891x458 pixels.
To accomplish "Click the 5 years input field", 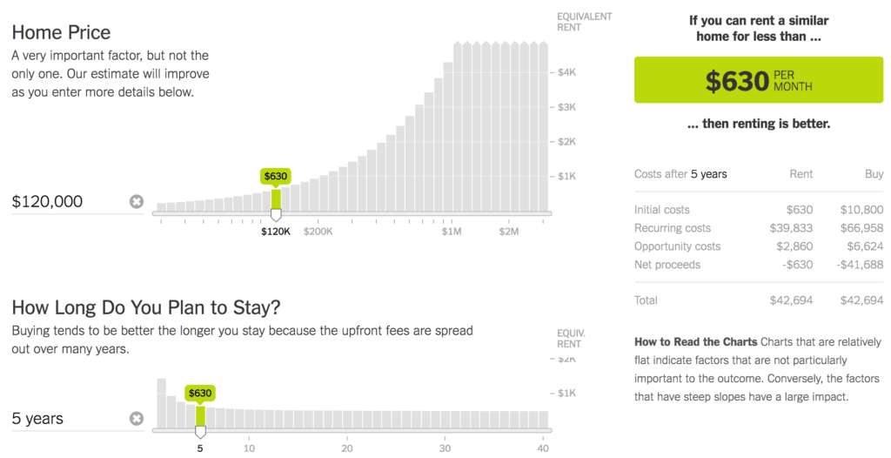I will 65,419.
